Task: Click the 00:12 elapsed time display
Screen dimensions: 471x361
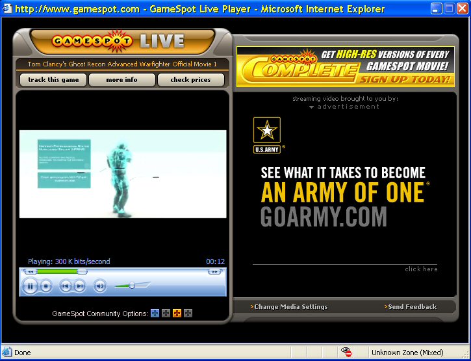Action: pos(216,261)
